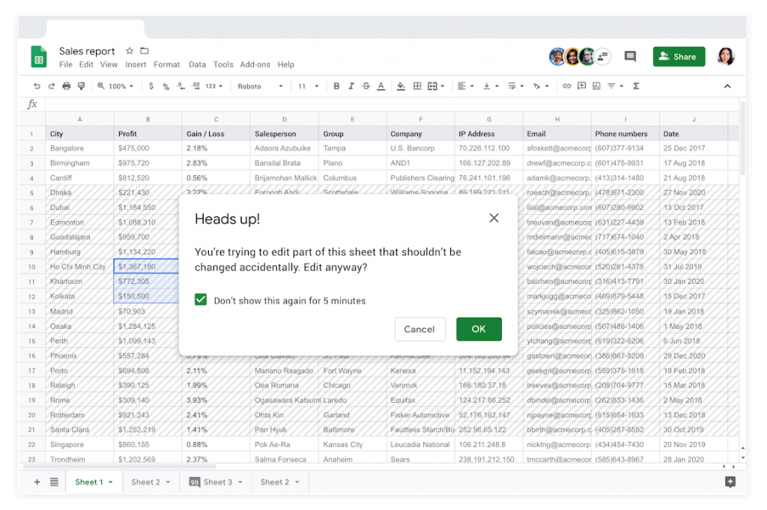Create a filter

coord(610,85)
